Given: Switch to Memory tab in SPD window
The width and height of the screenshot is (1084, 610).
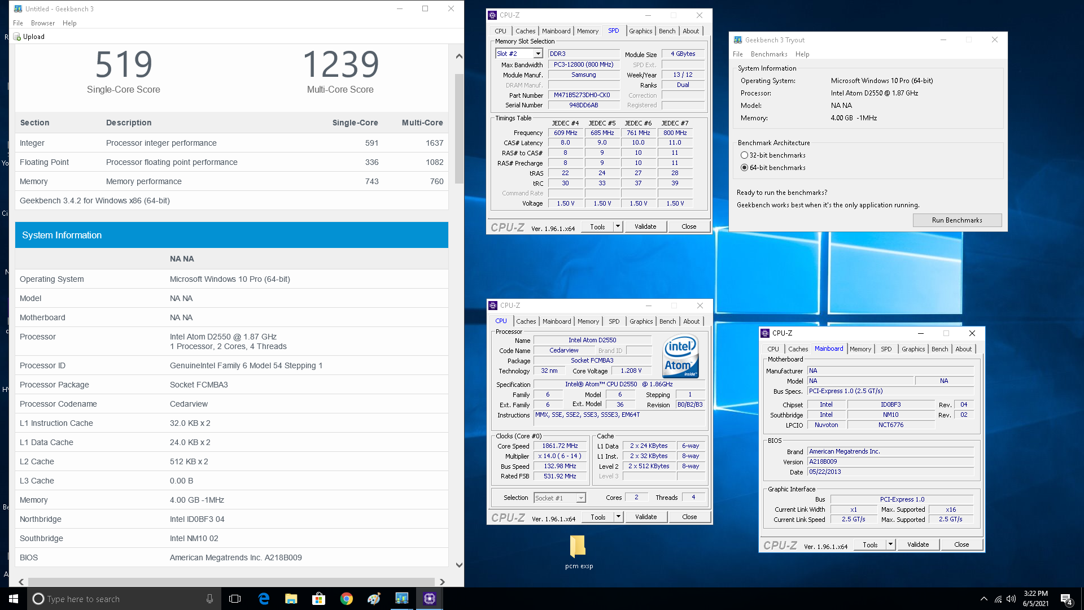Looking at the screenshot, I should point(588,31).
